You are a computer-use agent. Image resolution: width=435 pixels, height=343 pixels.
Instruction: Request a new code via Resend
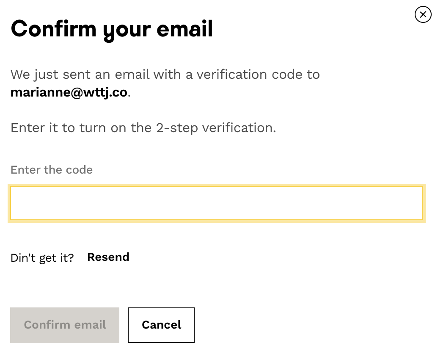pos(108,257)
